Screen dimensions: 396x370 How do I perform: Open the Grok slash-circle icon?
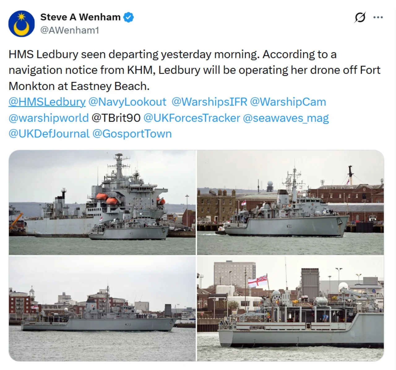360,17
